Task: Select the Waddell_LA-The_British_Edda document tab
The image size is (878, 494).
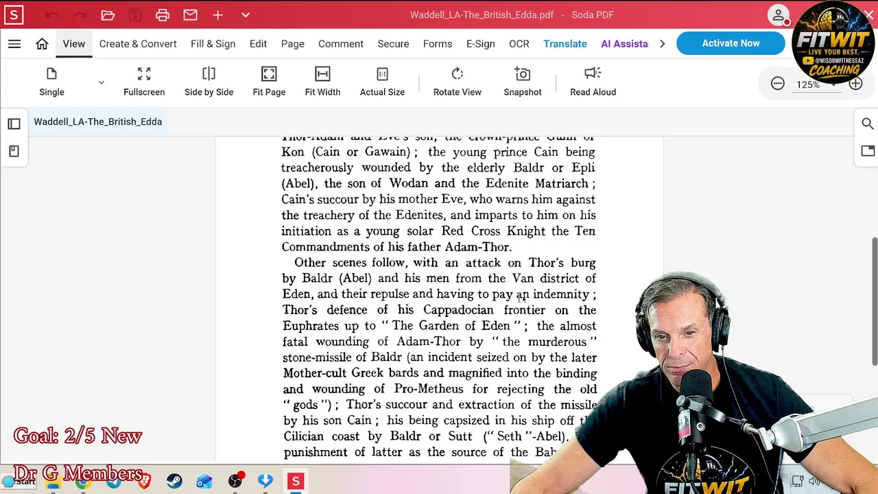Action: pyautogui.click(x=97, y=121)
